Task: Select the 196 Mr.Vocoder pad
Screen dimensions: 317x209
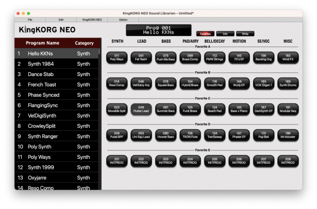Action: click(x=288, y=135)
